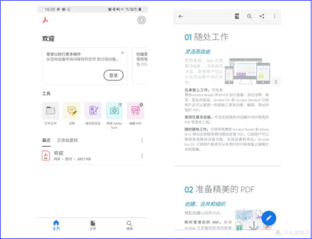
Task: Open the 搜索 bottom tab
Action: [x=129, y=225]
